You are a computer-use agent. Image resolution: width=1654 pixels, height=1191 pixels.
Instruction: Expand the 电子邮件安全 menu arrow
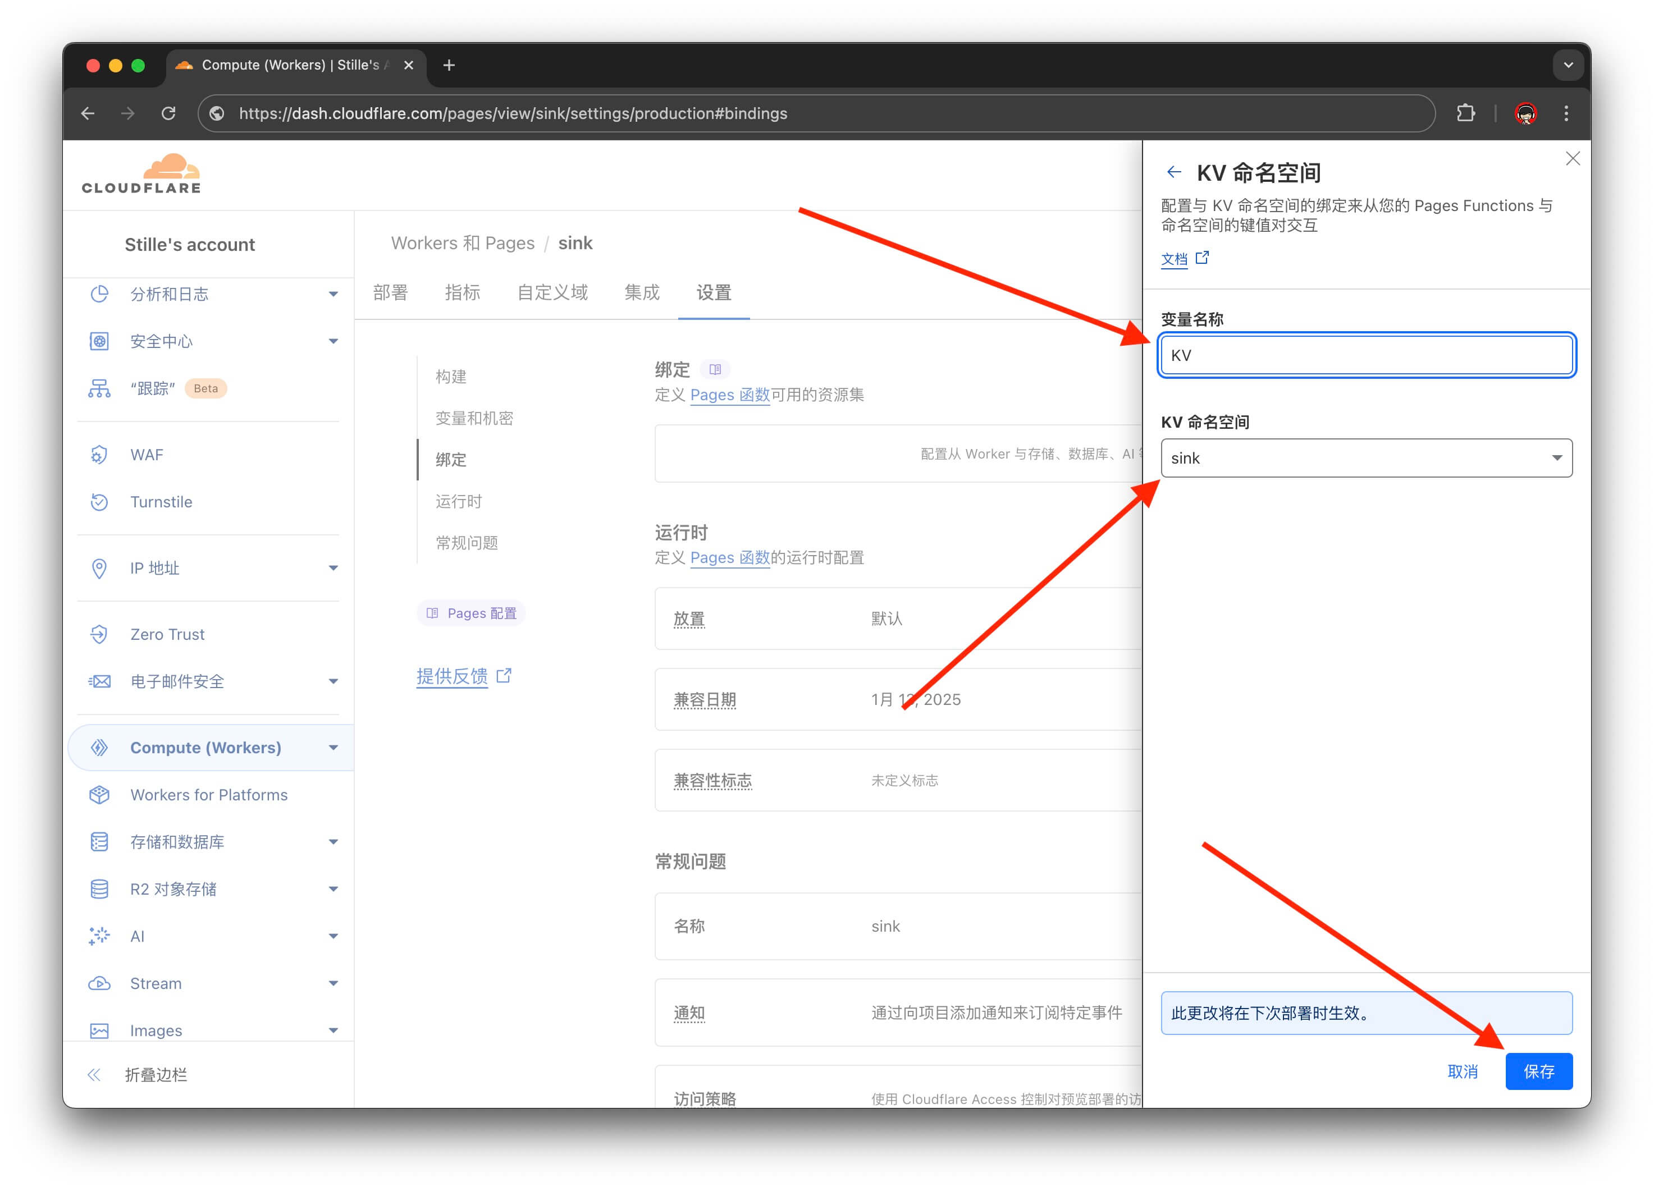[333, 681]
